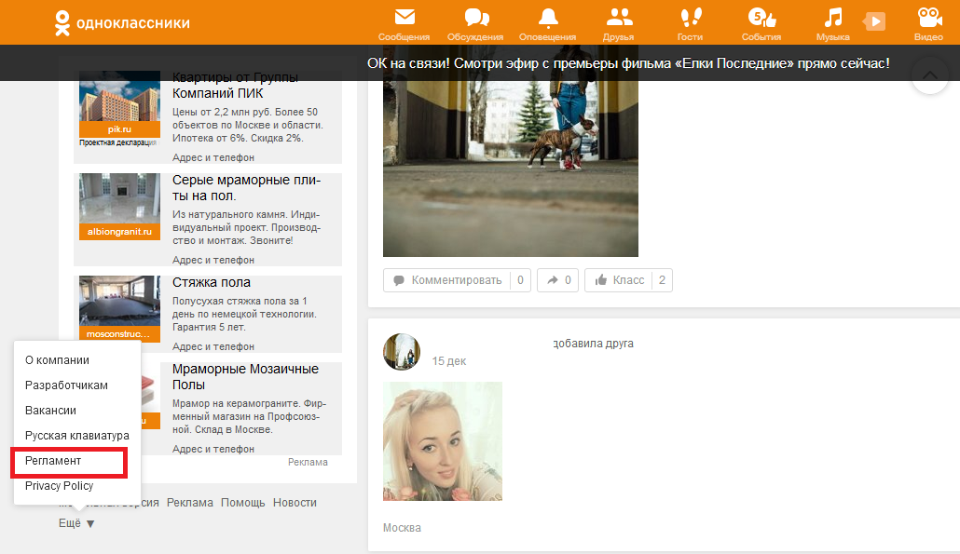Open Гости footprints icon
The height and width of the screenshot is (554, 960).
tap(690, 19)
